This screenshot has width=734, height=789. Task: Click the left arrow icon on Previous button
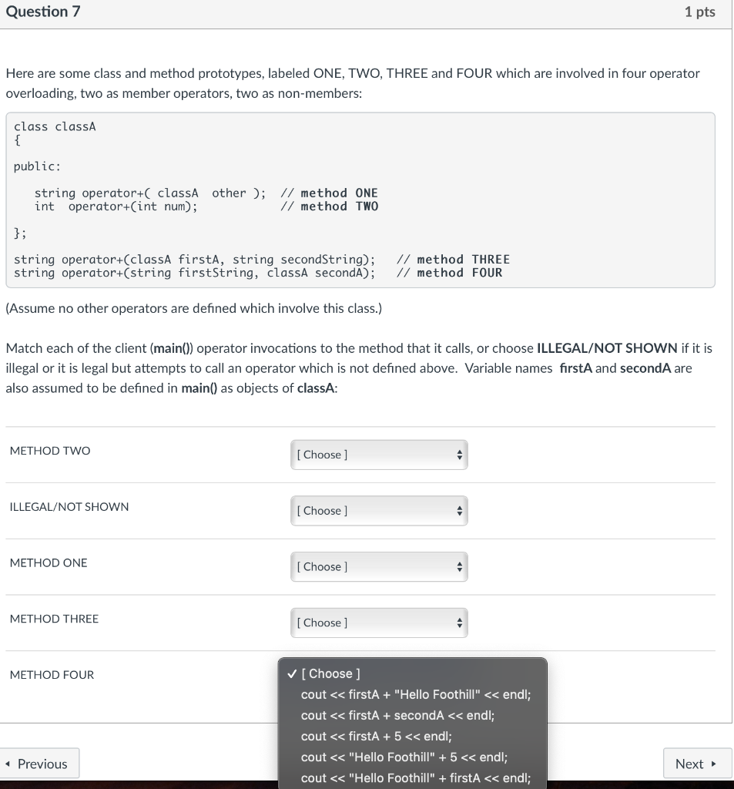coord(8,764)
